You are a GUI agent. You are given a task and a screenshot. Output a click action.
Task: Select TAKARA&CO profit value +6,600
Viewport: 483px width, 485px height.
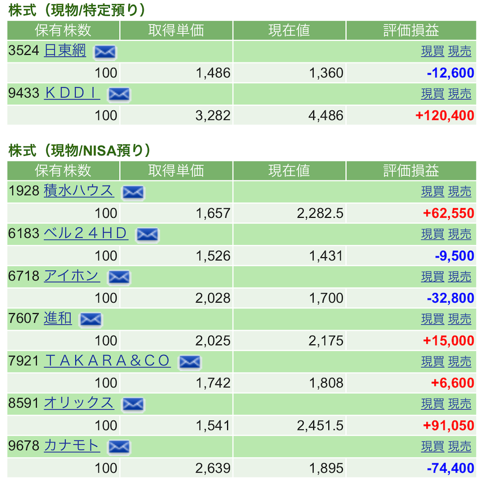452,383
